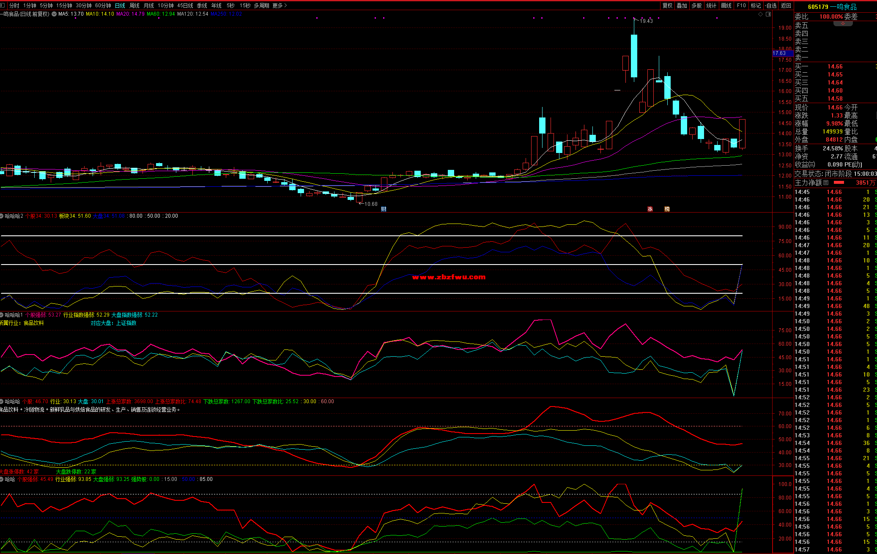
Task: Switch to 5秒 period
Action: [230, 5]
